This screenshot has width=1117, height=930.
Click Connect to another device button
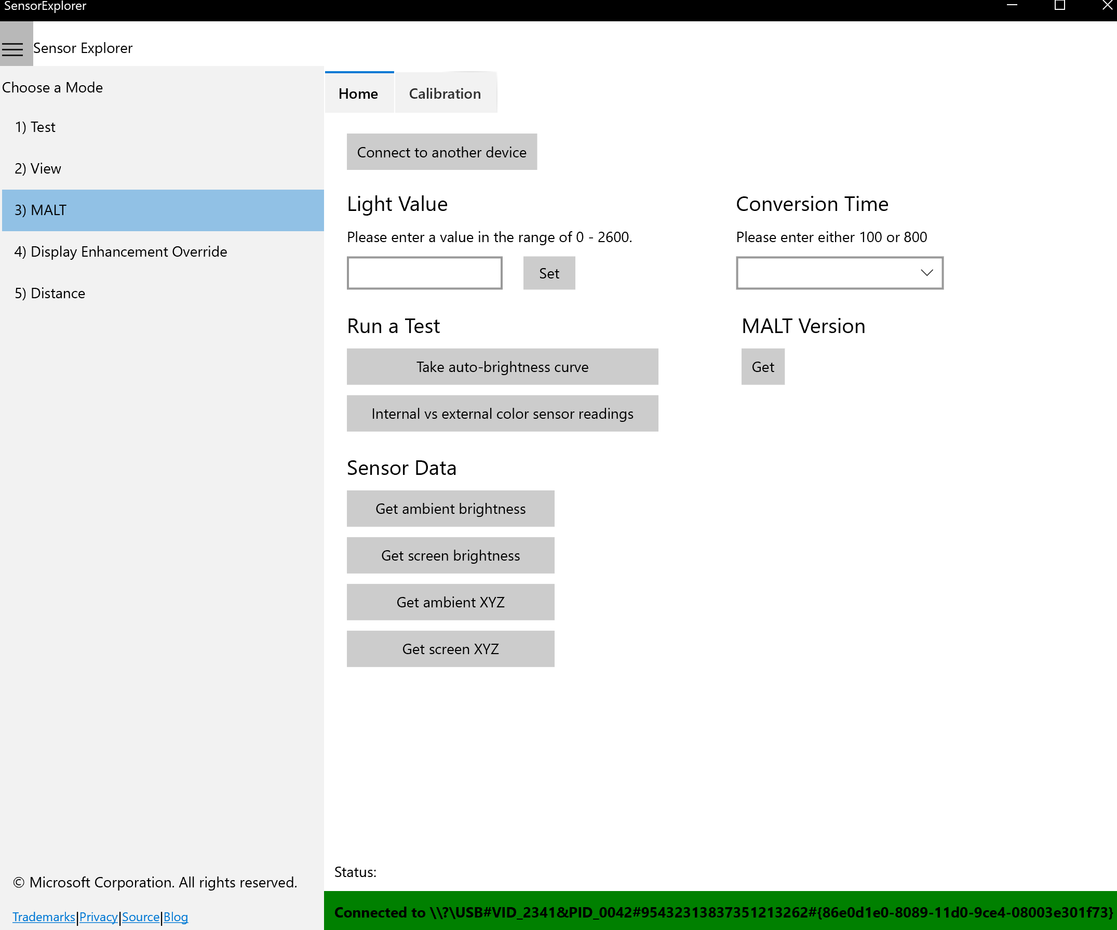[441, 151]
